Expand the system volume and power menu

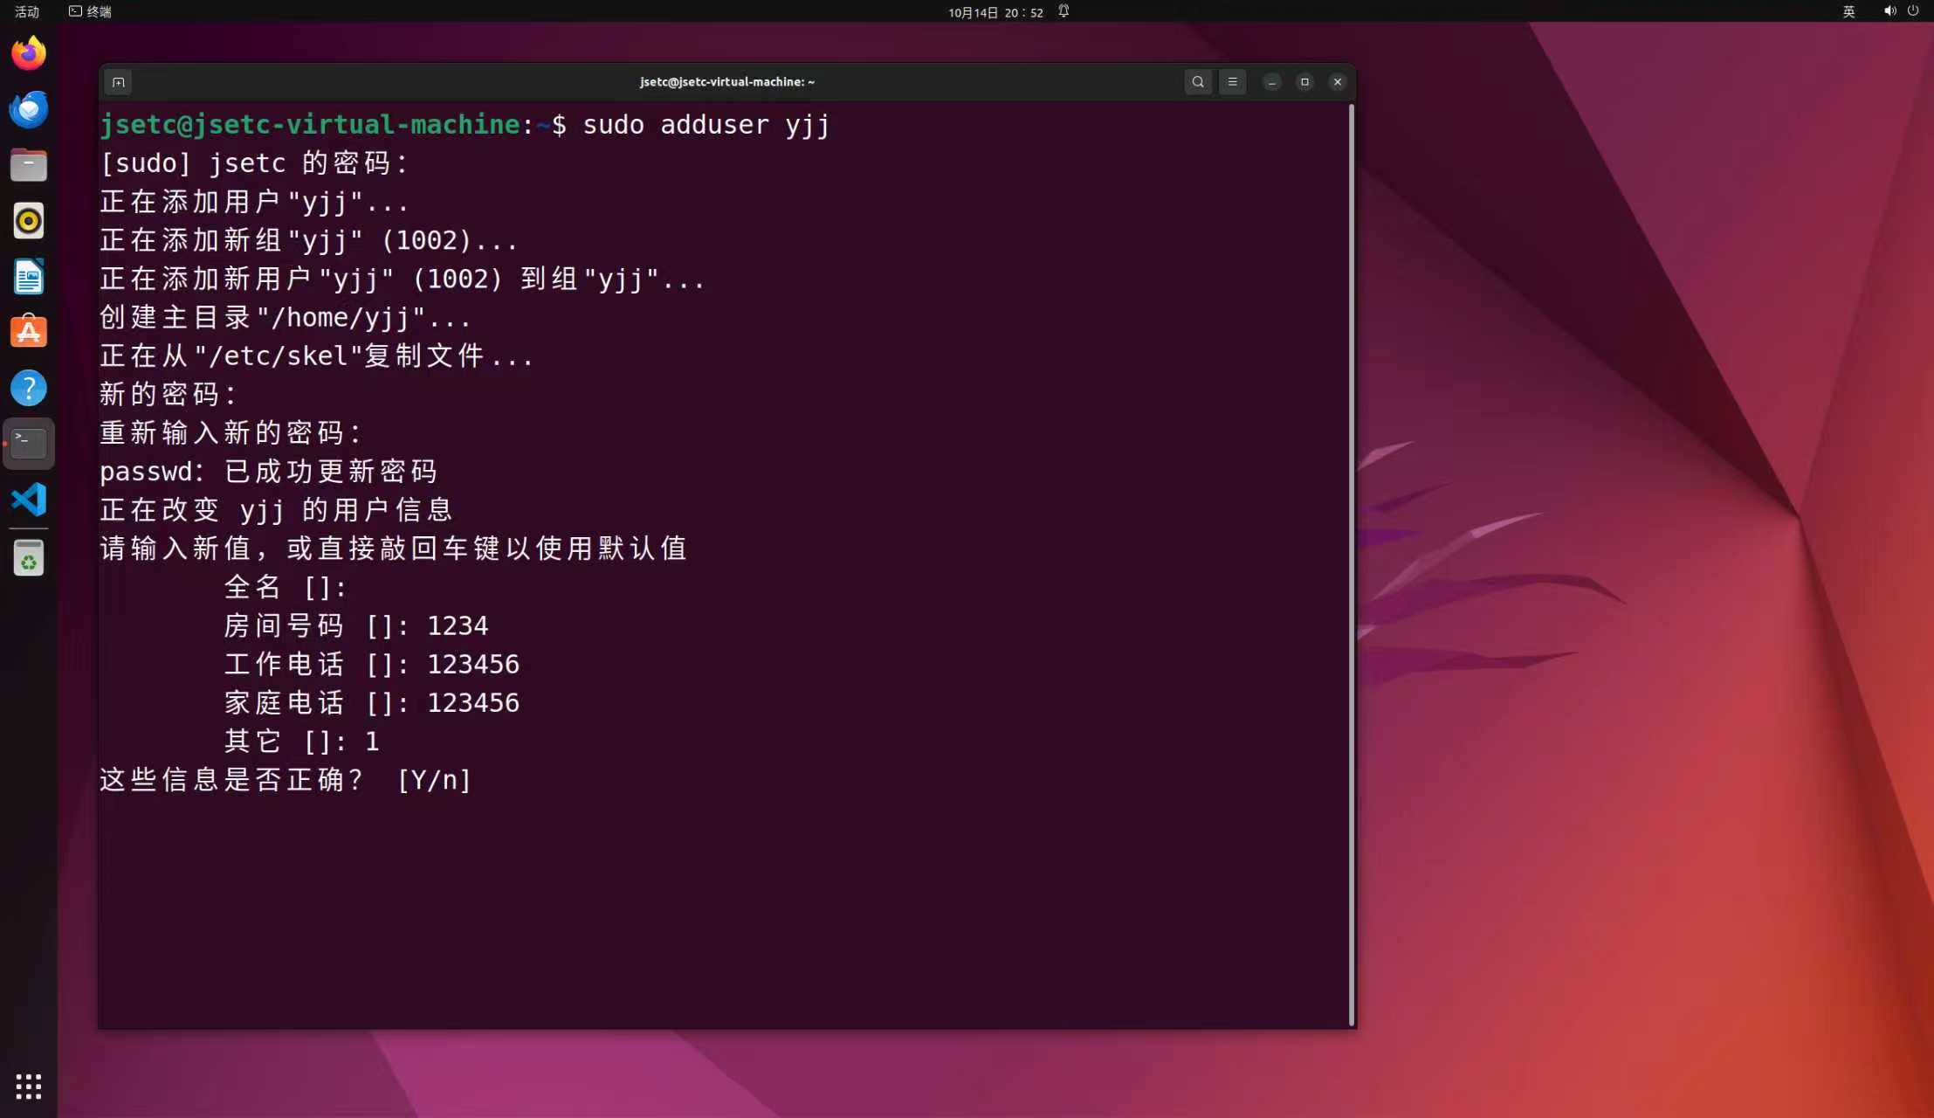(1901, 11)
